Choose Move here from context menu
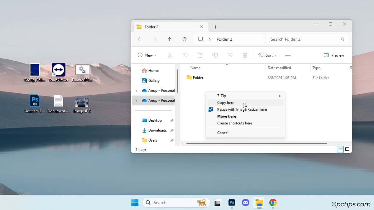Image resolution: width=374 pixels, height=210 pixels. click(245, 116)
